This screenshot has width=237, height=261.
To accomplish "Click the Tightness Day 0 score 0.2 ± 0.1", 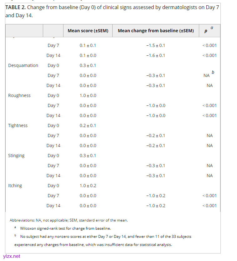I will tap(88, 125).
